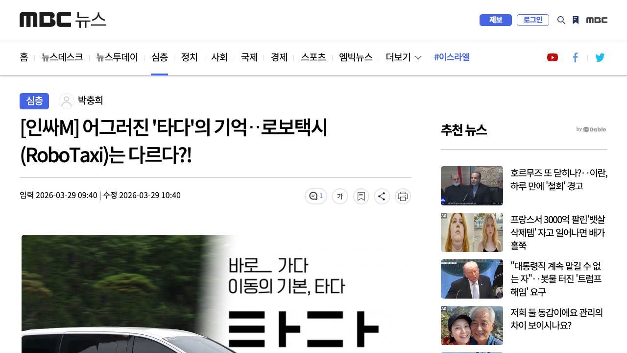Select the 심층 nav tab
This screenshot has width=627, height=353.
(x=160, y=57)
